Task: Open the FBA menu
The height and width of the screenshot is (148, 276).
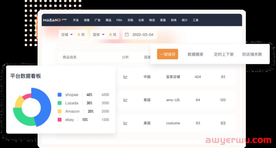Action: coord(119,20)
